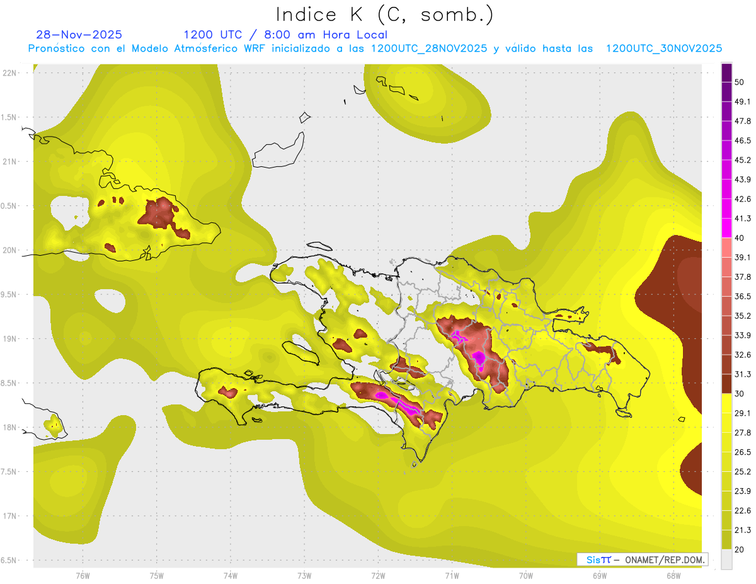This screenshot has height=584, width=756.
Task: Click the "74W" longitude label
Action: click(231, 575)
